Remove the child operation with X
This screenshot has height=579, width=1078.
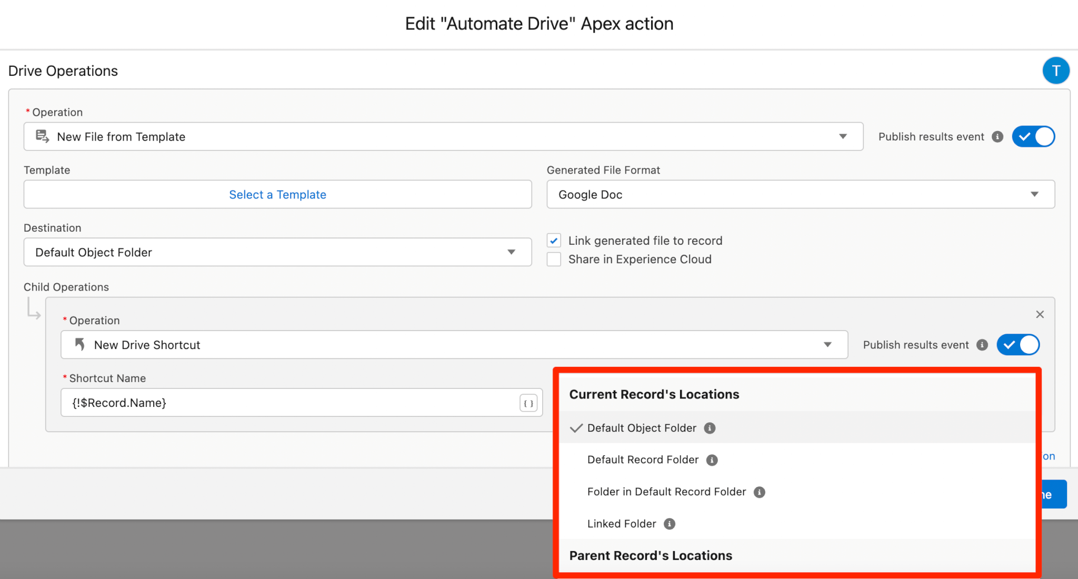point(1040,314)
